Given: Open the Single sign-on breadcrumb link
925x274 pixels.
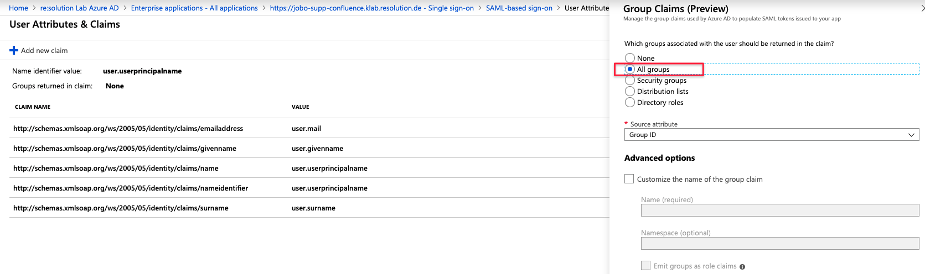Looking at the screenshot, I should (x=371, y=8).
